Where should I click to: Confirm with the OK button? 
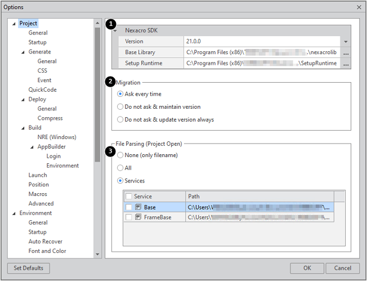307,268
